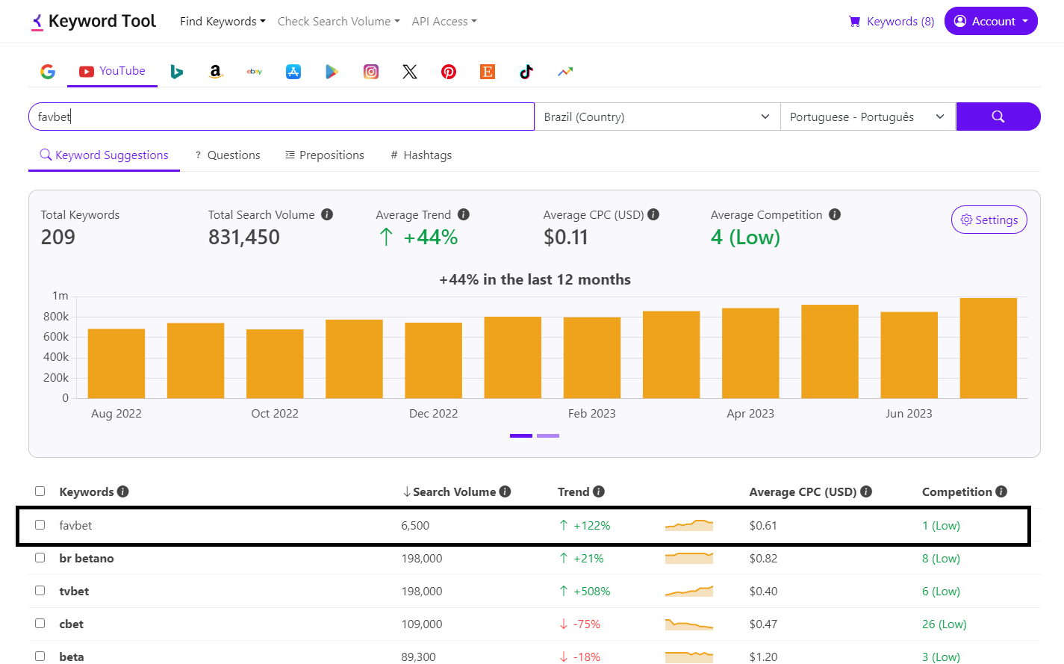
Task: Open the chart Settings button
Action: tap(989, 220)
